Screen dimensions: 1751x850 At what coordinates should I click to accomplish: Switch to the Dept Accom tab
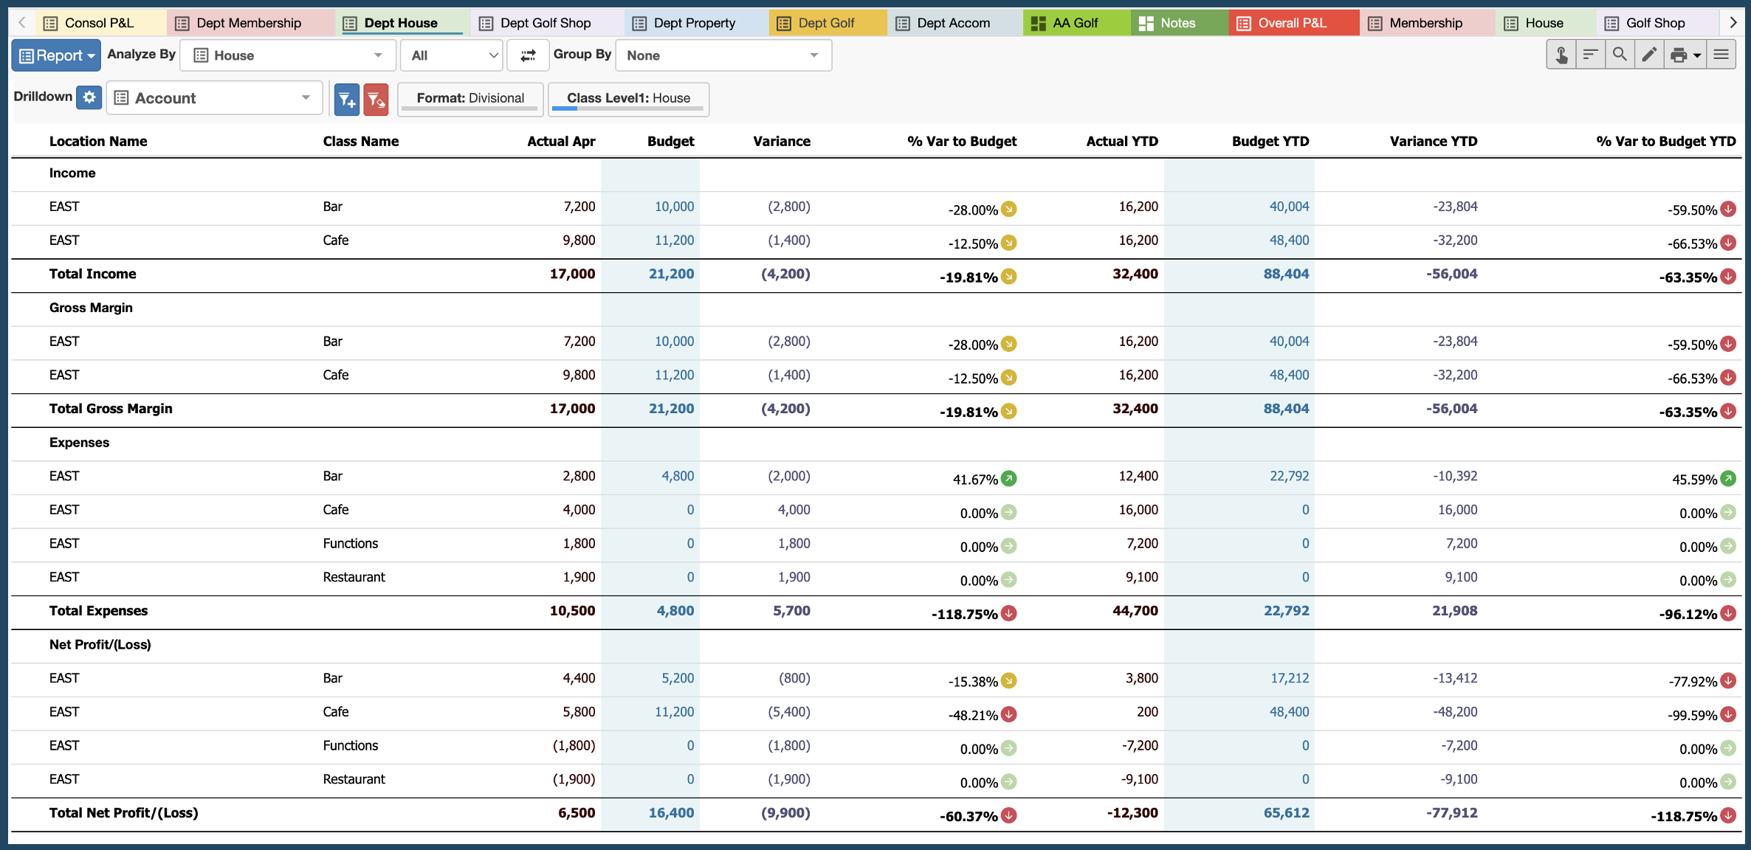coord(954,23)
